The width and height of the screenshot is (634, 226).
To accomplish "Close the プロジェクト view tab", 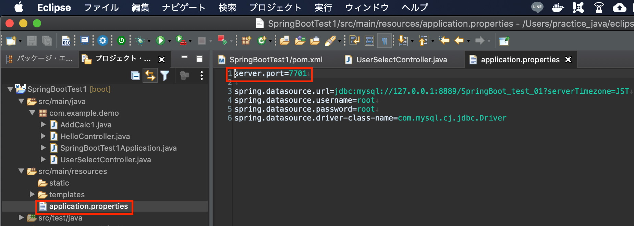I will tap(162, 59).
